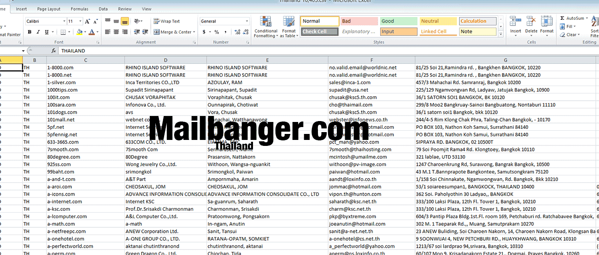The image size is (599, 255).
Task: Switch to the View tab
Action: [147, 9]
